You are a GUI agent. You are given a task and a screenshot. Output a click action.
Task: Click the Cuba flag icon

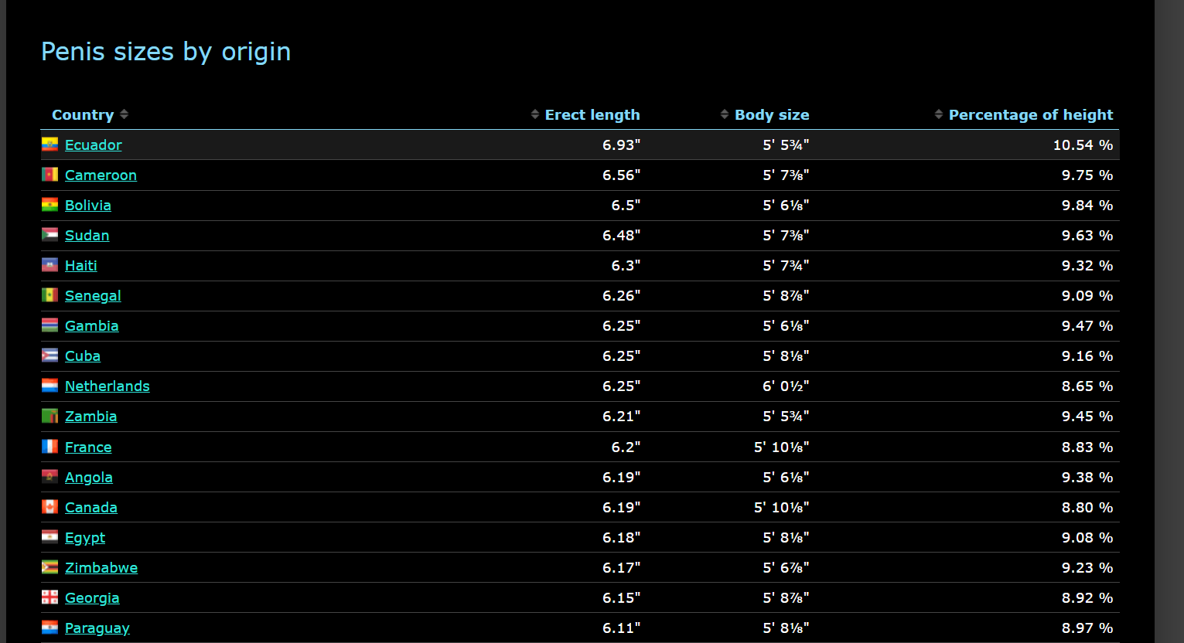(x=49, y=355)
